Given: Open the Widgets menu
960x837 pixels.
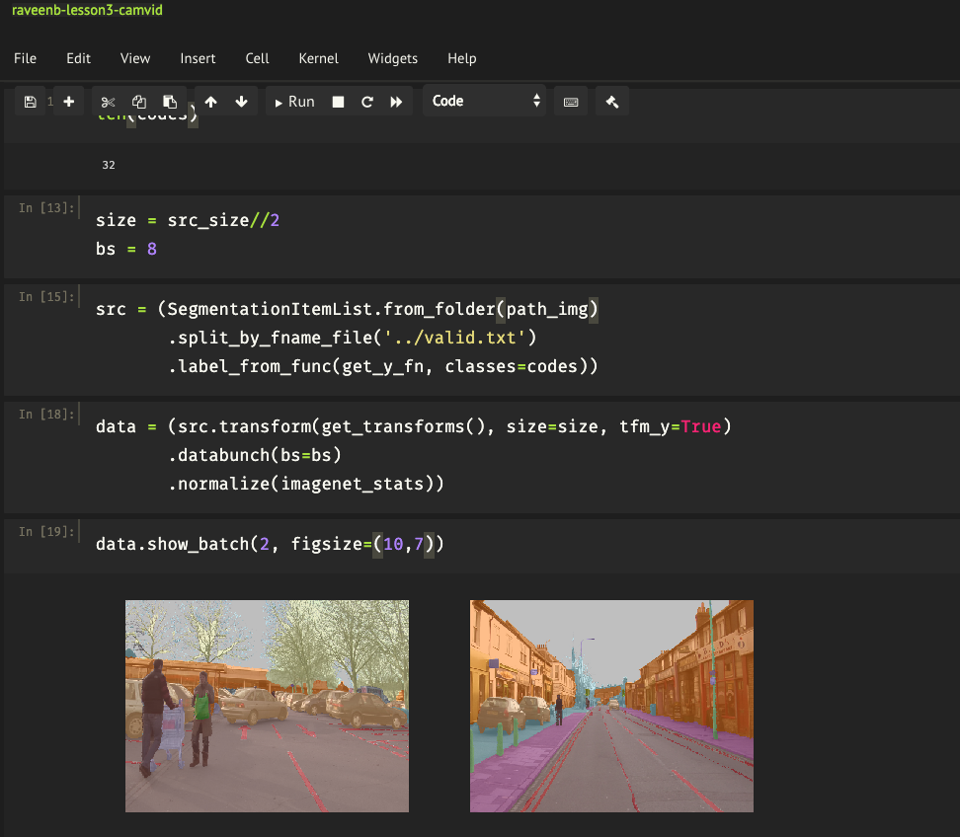Looking at the screenshot, I should (x=393, y=58).
